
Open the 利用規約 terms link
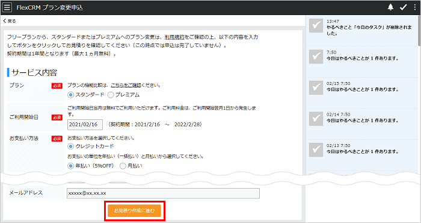tap(174, 37)
